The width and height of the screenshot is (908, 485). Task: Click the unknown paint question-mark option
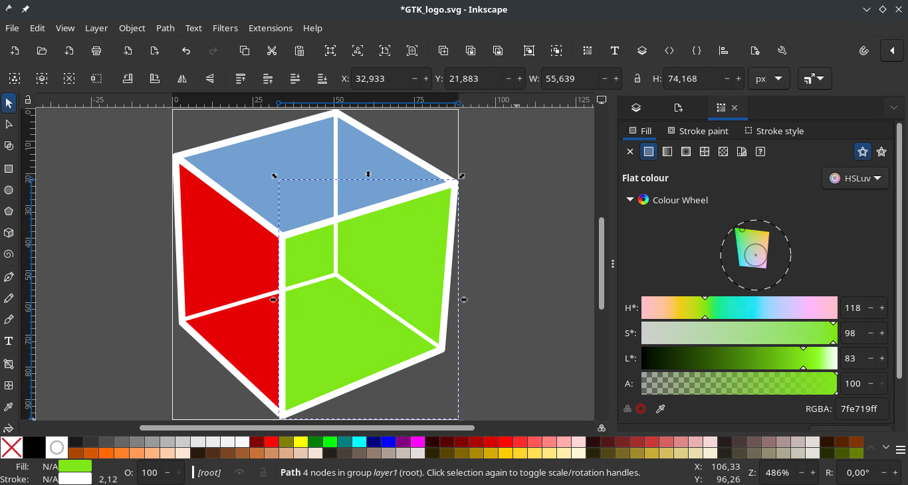(760, 151)
